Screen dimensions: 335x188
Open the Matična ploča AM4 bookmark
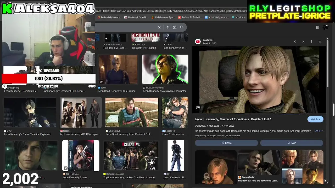pyautogui.click(x=136, y=17)
